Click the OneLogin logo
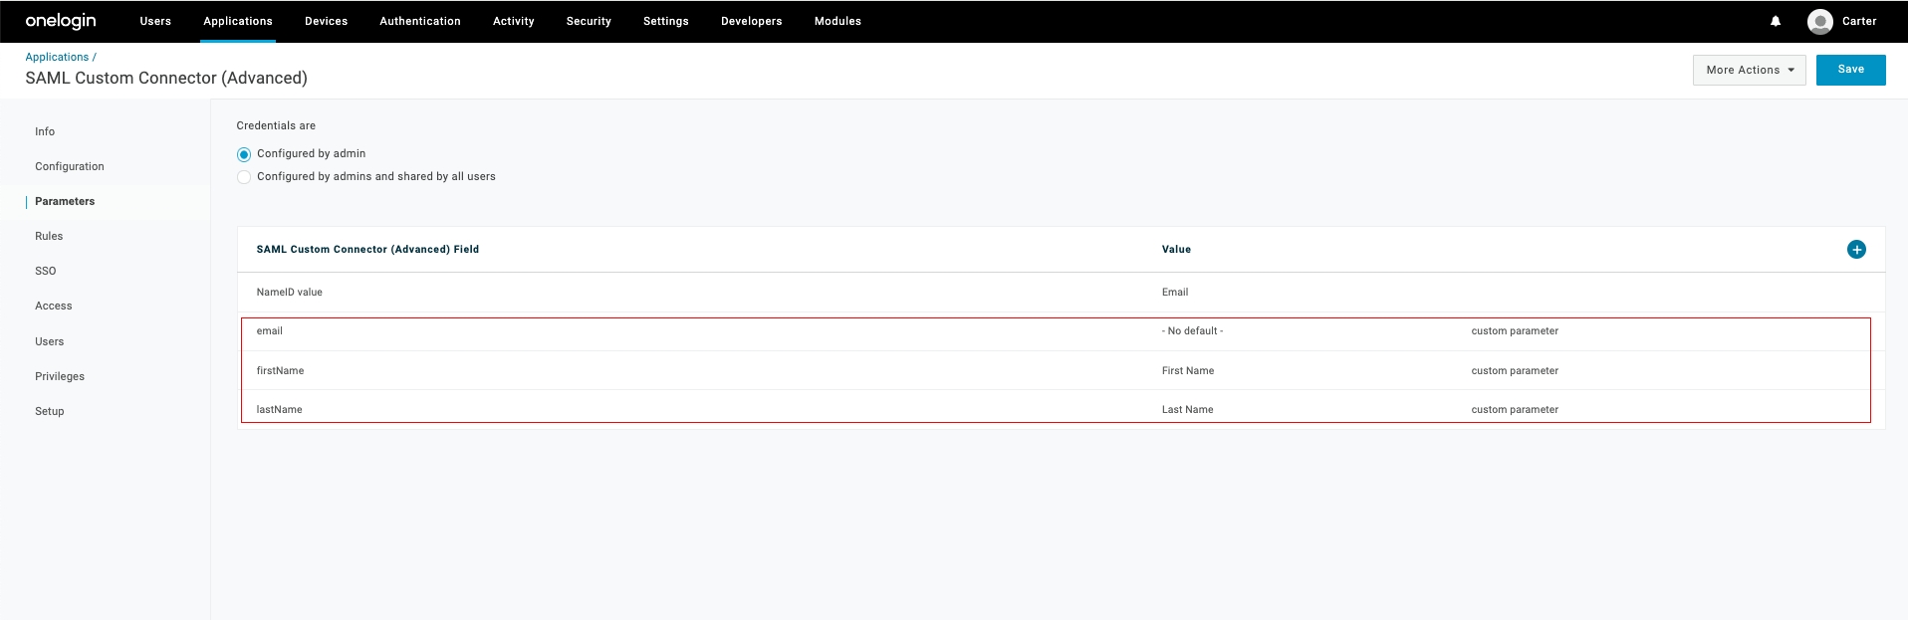This screenshot has width=1908, height=620. [61, 21]
